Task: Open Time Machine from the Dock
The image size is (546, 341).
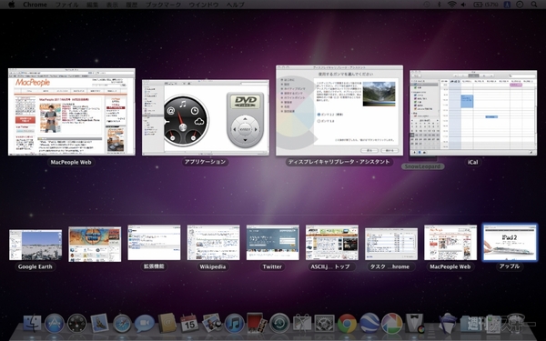Action: [x=279, y=324]
